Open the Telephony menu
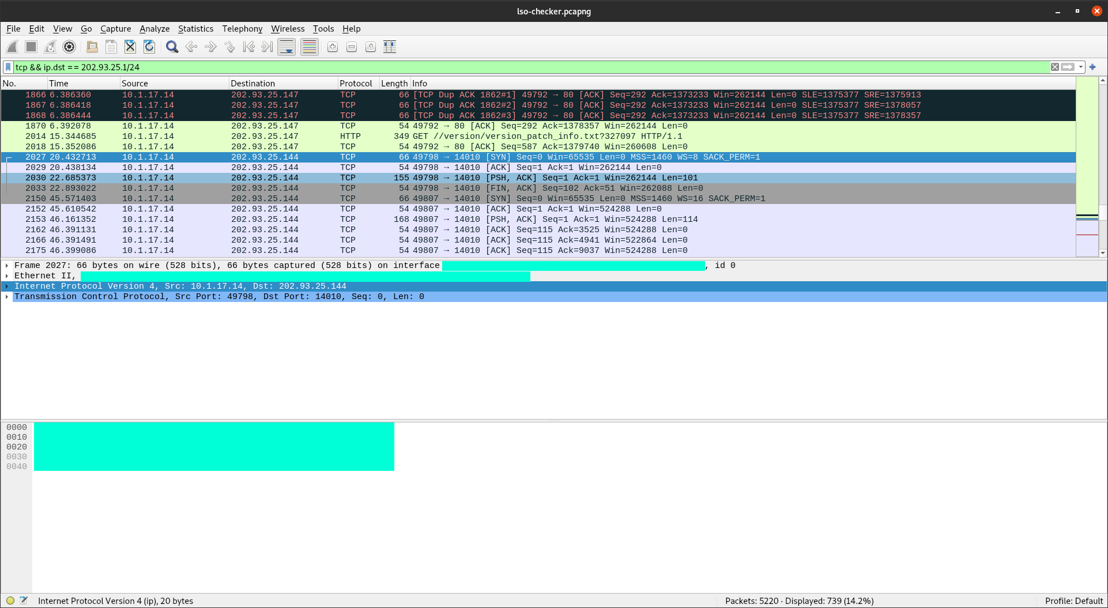This screenshot has height=608, width=1108. pos(242,29)
